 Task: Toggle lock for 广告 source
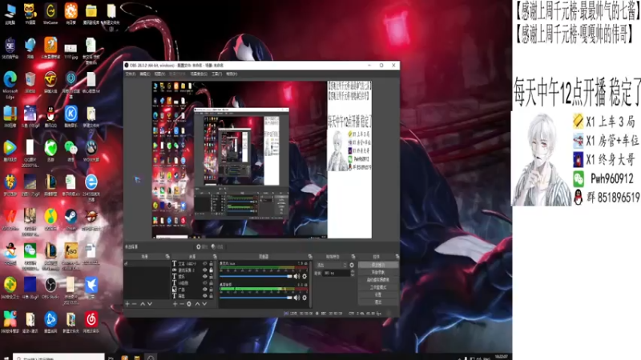(212, 290)
